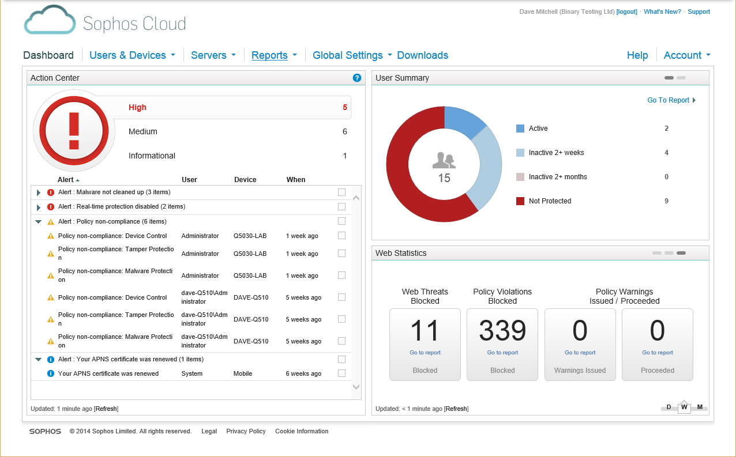
Task: Click the alert list scrollbar down arrow
Action: 356,387
